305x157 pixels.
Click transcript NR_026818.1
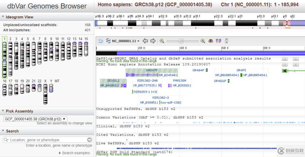pyautogui.click(x=182, y=85)
